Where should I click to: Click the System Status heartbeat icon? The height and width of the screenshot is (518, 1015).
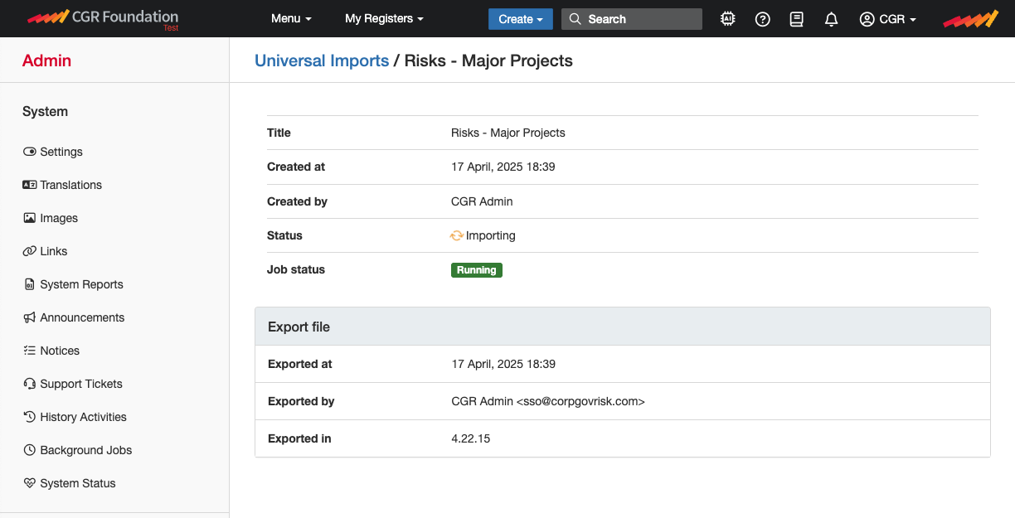30,483
